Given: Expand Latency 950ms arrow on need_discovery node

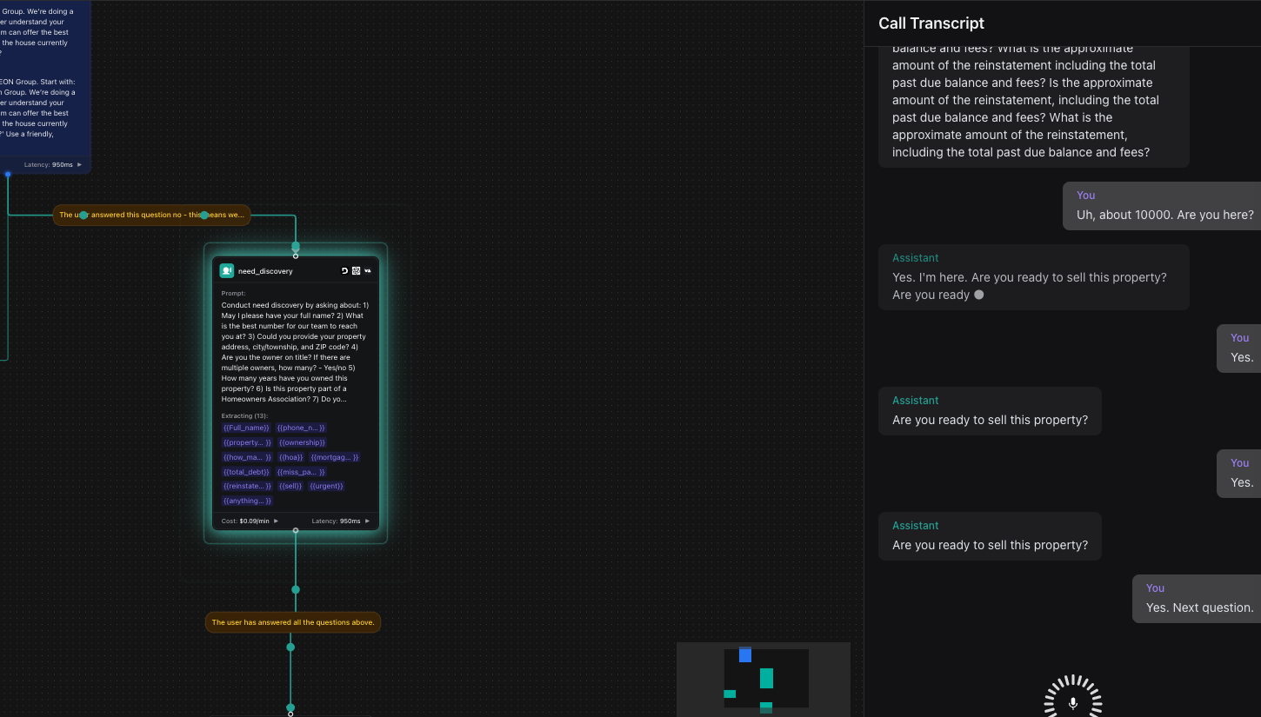Looking at the screenshot, I should (366, 521).
